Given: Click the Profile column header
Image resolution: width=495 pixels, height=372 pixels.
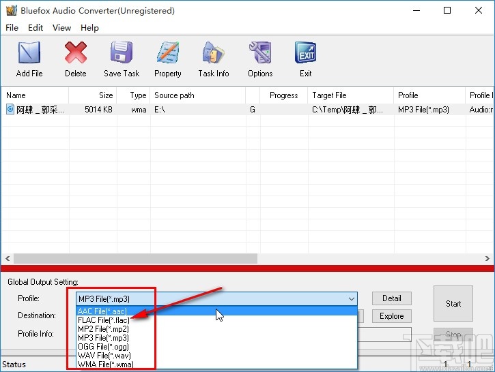Looking at the screenshot, I should click(429, 95).
